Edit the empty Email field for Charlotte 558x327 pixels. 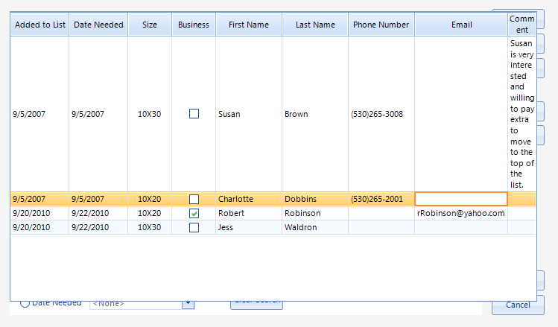[461, 199]
